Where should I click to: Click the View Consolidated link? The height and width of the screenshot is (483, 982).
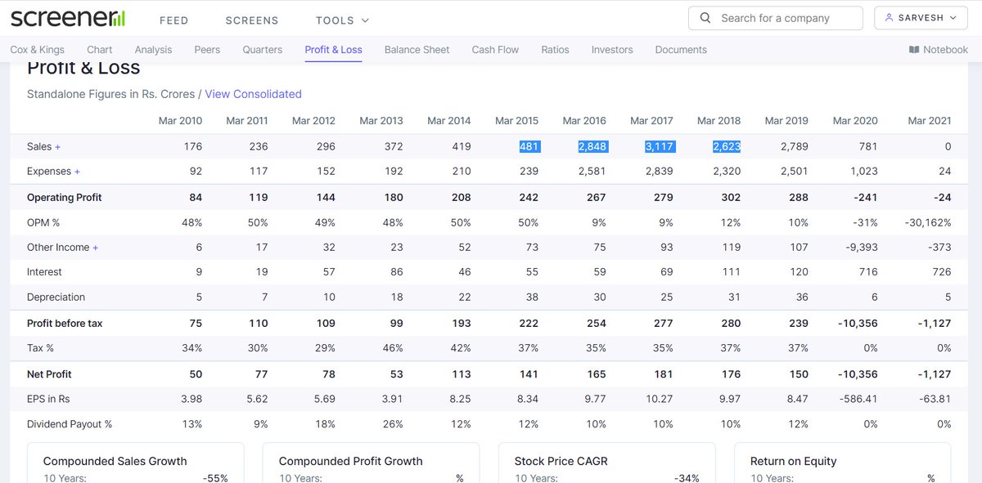(x=253, y=94)
